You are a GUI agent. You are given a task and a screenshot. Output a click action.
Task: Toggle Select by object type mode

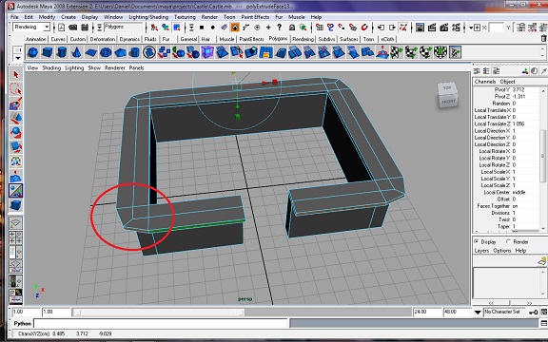(166, 28)
